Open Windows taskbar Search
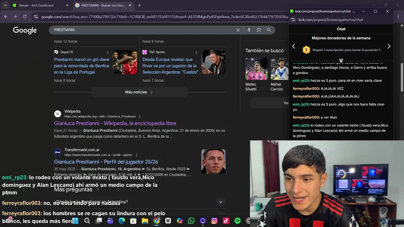The image size is (404, 227). pos(87,221)
